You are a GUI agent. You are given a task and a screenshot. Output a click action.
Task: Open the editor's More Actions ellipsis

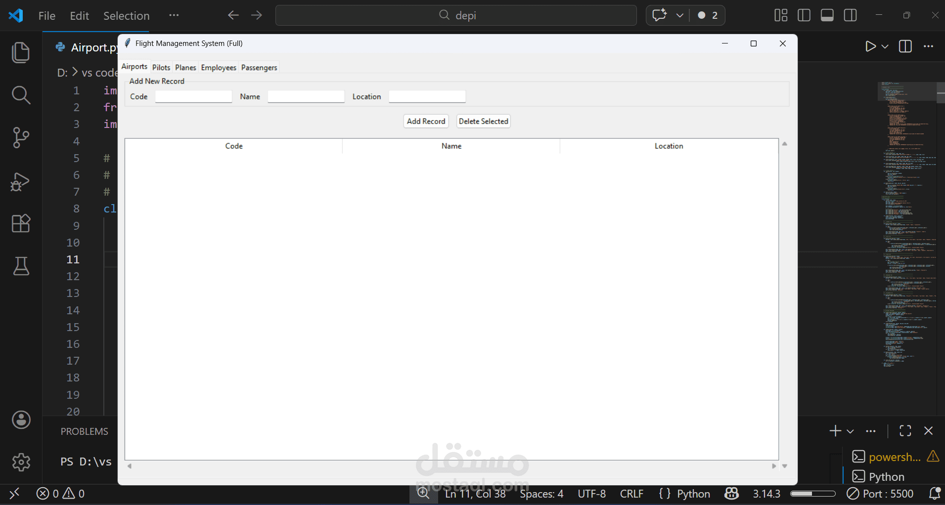(x=929, y=46)
